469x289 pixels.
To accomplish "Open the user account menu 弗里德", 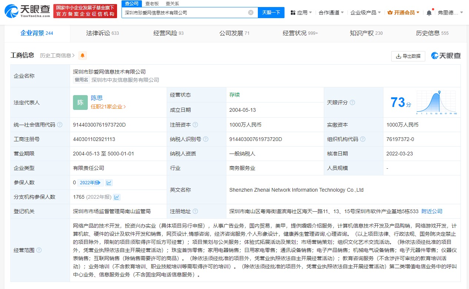I will [x=450, y=13].
